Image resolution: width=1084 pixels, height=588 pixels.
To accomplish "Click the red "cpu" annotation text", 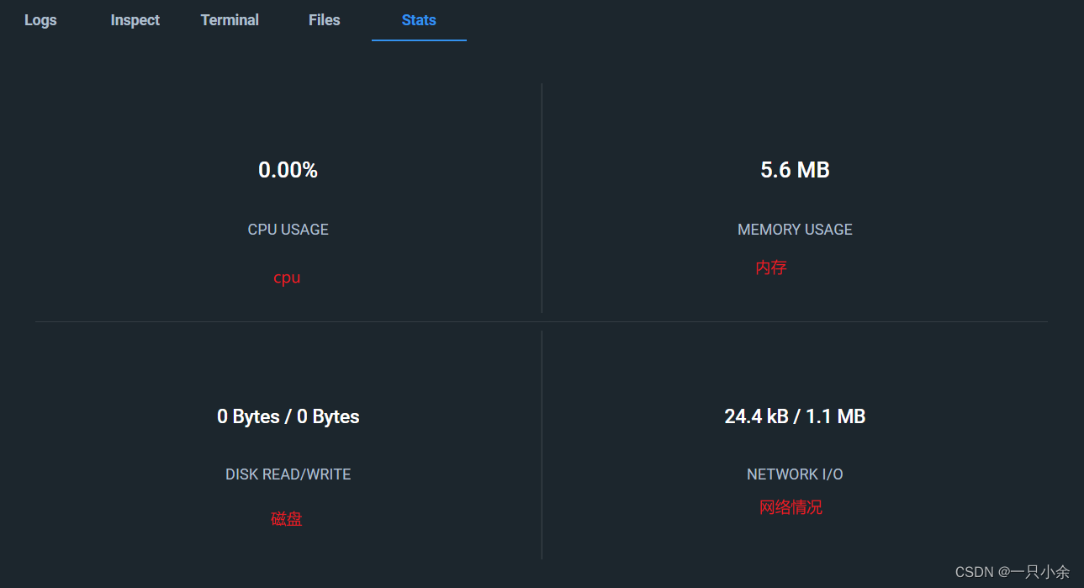I will click(287, 278).
